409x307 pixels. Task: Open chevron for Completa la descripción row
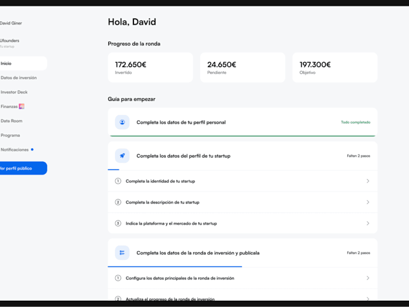(x=368, y=202)
